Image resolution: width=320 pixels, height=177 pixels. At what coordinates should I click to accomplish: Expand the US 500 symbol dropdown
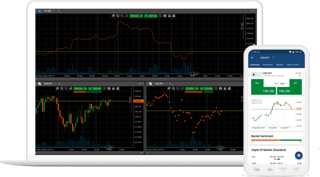[54, 11]
